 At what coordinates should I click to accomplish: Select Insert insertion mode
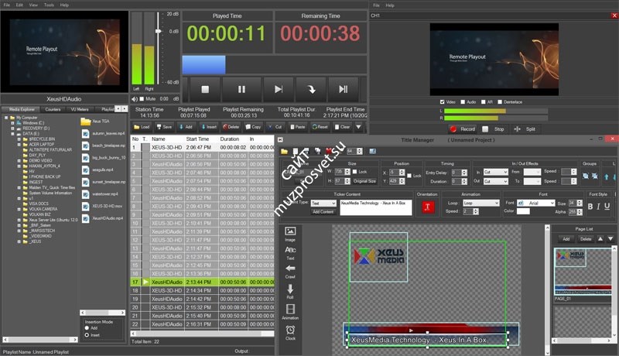(87, 335)
